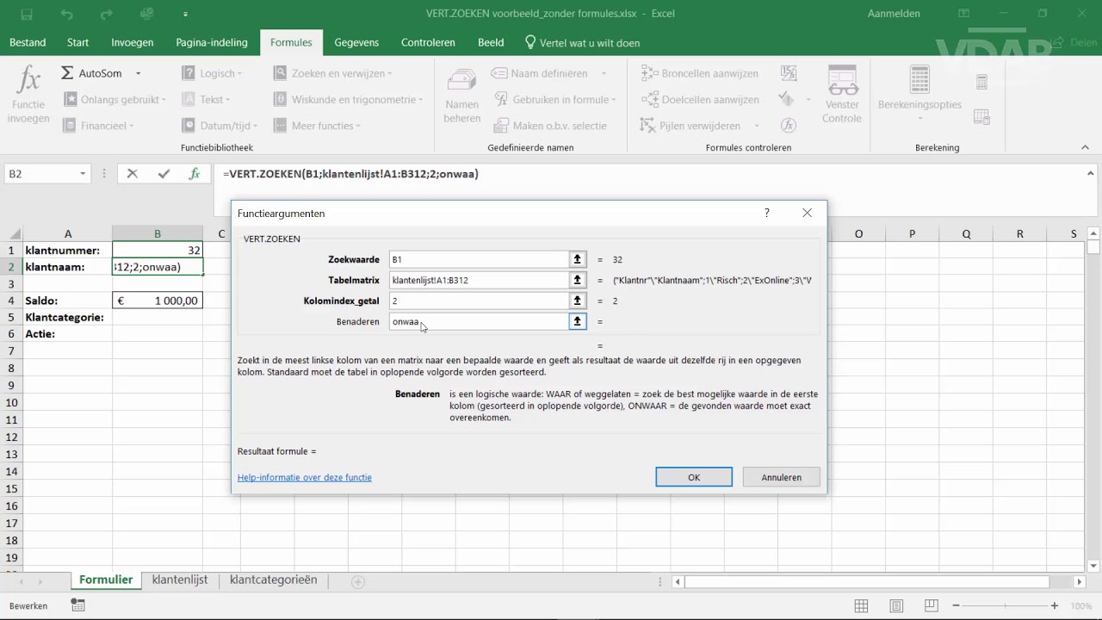Switch to the Invoegen tab
This screenshot has height=620, width=1102.
133,43
